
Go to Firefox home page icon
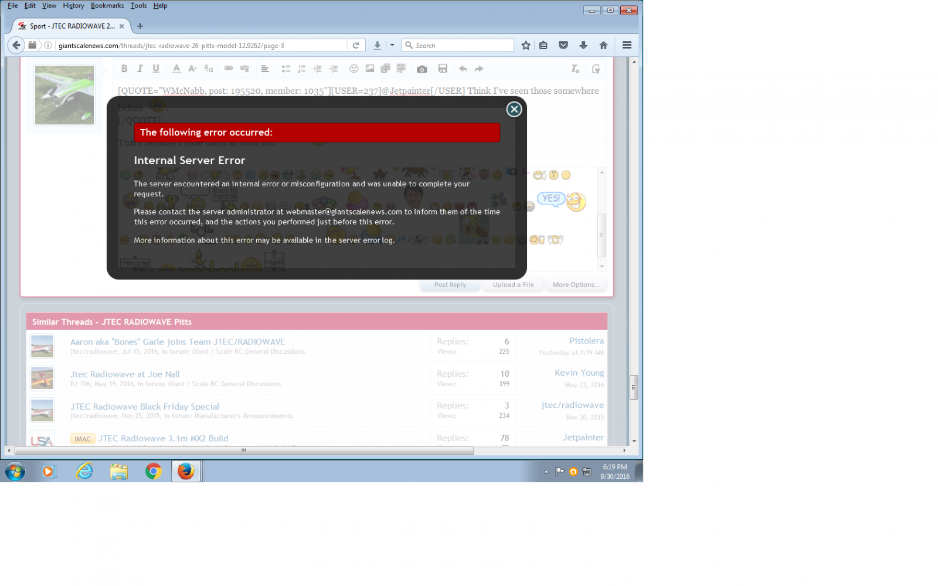point(603,46)
